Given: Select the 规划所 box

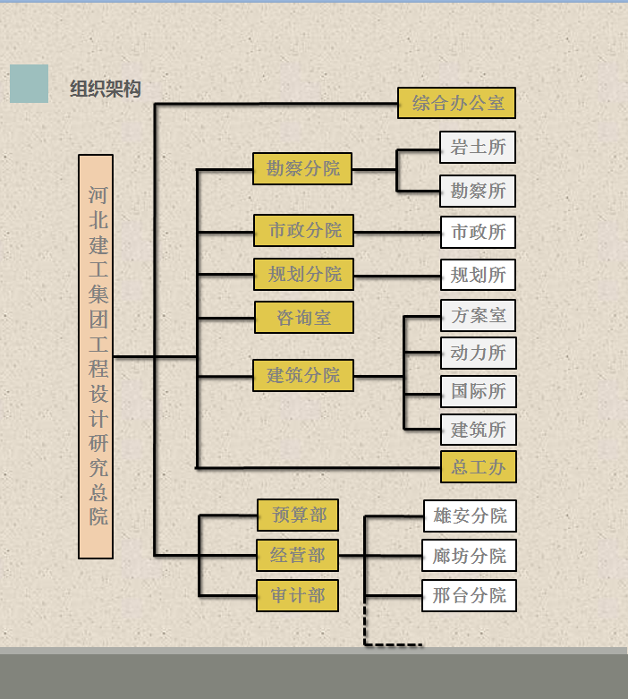Looking at the screenshot, I should coord(479,275).
